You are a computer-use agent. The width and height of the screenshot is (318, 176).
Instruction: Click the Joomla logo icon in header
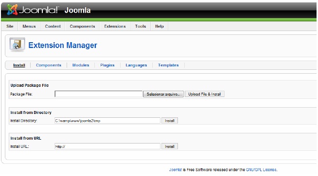click(x=12, y=10)
